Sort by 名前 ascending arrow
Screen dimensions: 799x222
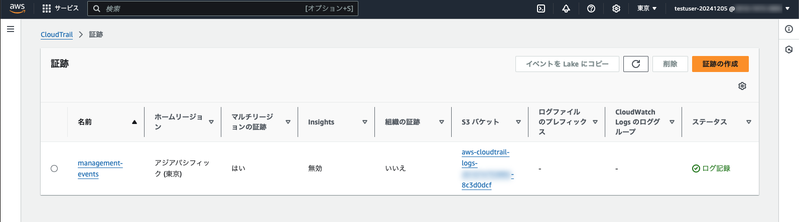click(135, 122)
